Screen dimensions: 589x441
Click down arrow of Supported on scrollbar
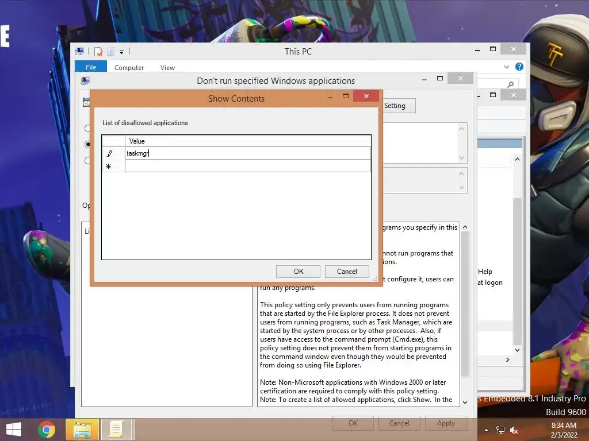462,188
